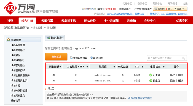
Task: Click the 域名解析 panel header icon
Action: pos(48,38)
